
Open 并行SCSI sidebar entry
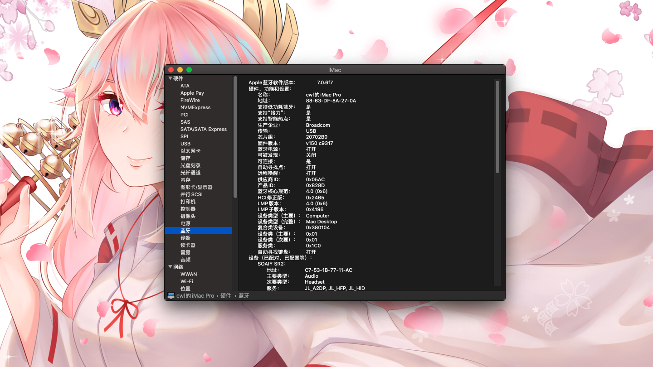[x=191, y=194]
